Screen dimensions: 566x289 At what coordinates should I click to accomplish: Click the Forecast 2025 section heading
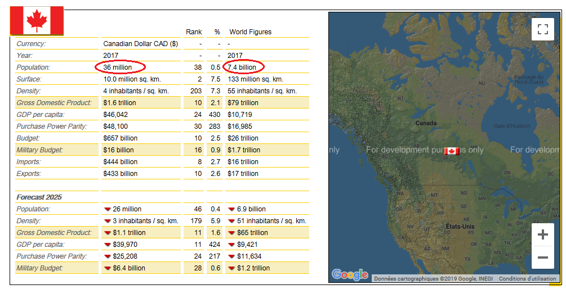click(39, 197)
